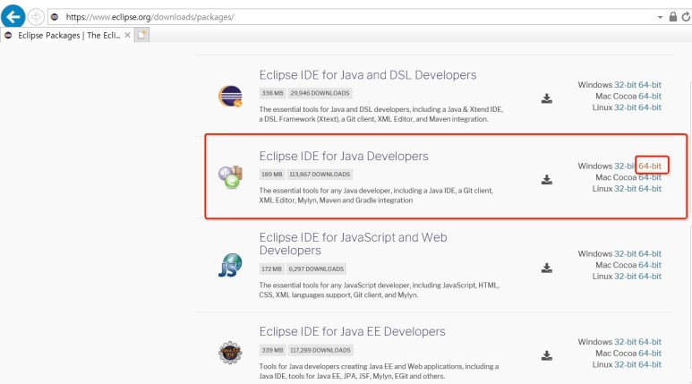Click the Java and DSL Developers package logo

pyautogui.click(x=230, y=96)
